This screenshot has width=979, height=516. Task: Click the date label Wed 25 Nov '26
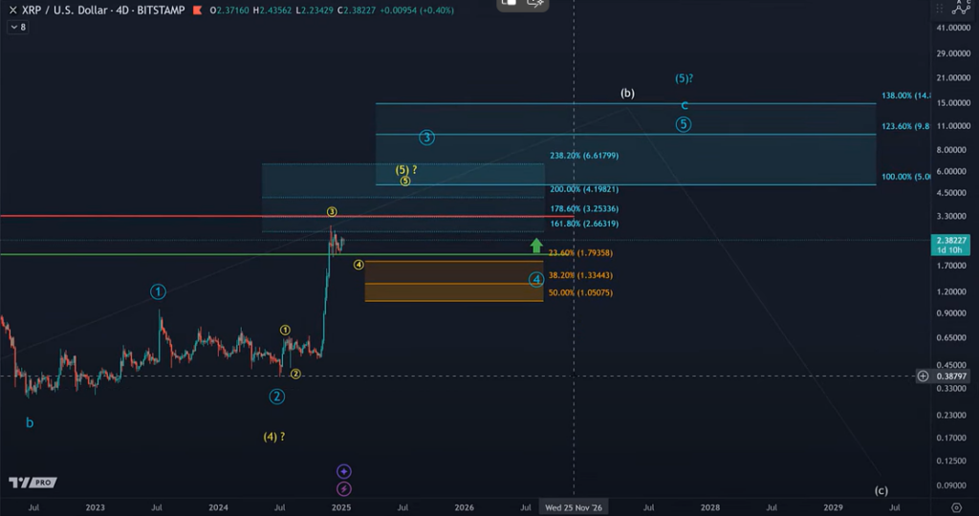pyautogui.click(x=574, y=507)
